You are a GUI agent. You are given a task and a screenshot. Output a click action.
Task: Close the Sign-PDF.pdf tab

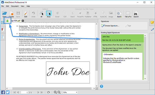[23, 21]
